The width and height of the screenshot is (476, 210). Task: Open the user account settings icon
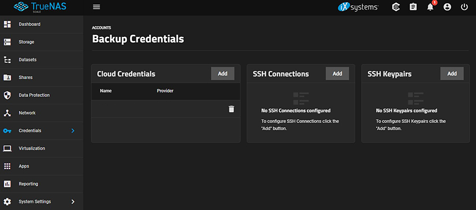pos(447,7)
